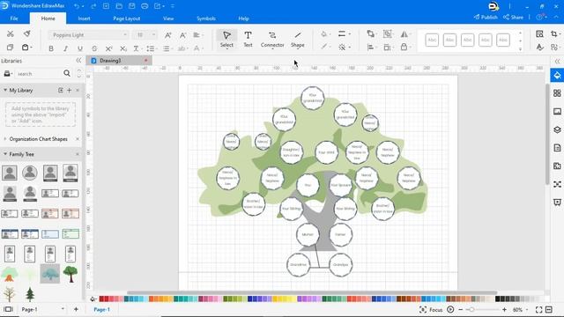Viewport: 564px width, 317px height.
Task: Add a new page with plus icon
Action: coord(76,309)
